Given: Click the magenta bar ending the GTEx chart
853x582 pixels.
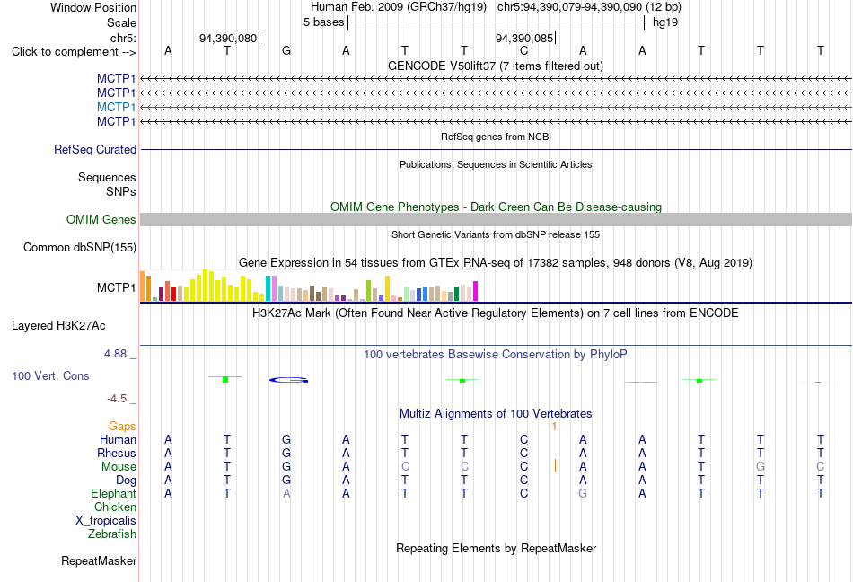Looking at the screenshot, I should 476,291.
